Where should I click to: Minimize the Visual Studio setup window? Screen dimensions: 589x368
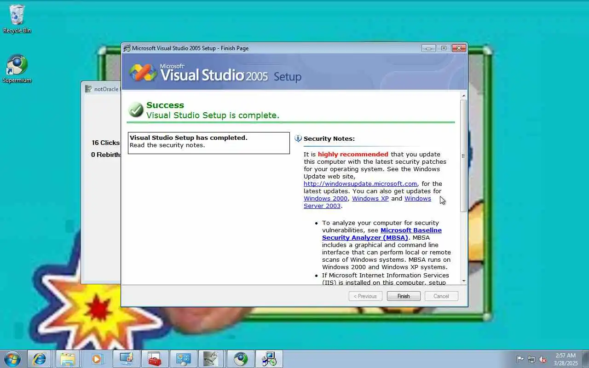tap(428, 48)
